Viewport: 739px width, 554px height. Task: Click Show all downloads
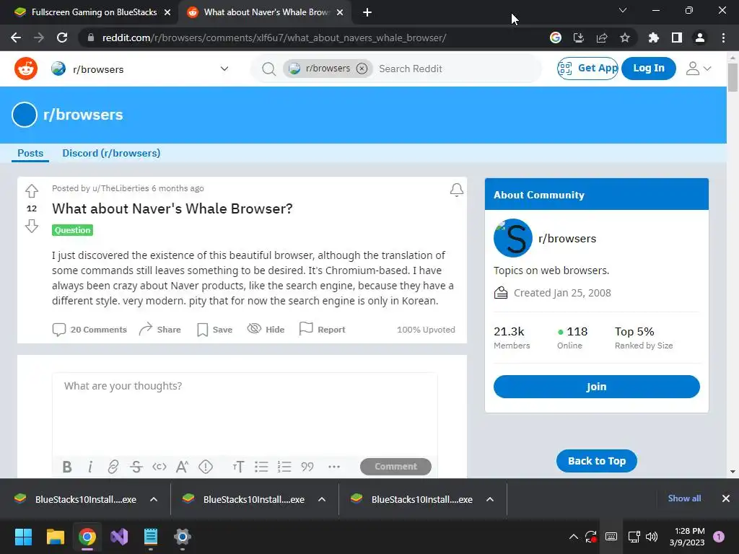(x=684, y=498)
